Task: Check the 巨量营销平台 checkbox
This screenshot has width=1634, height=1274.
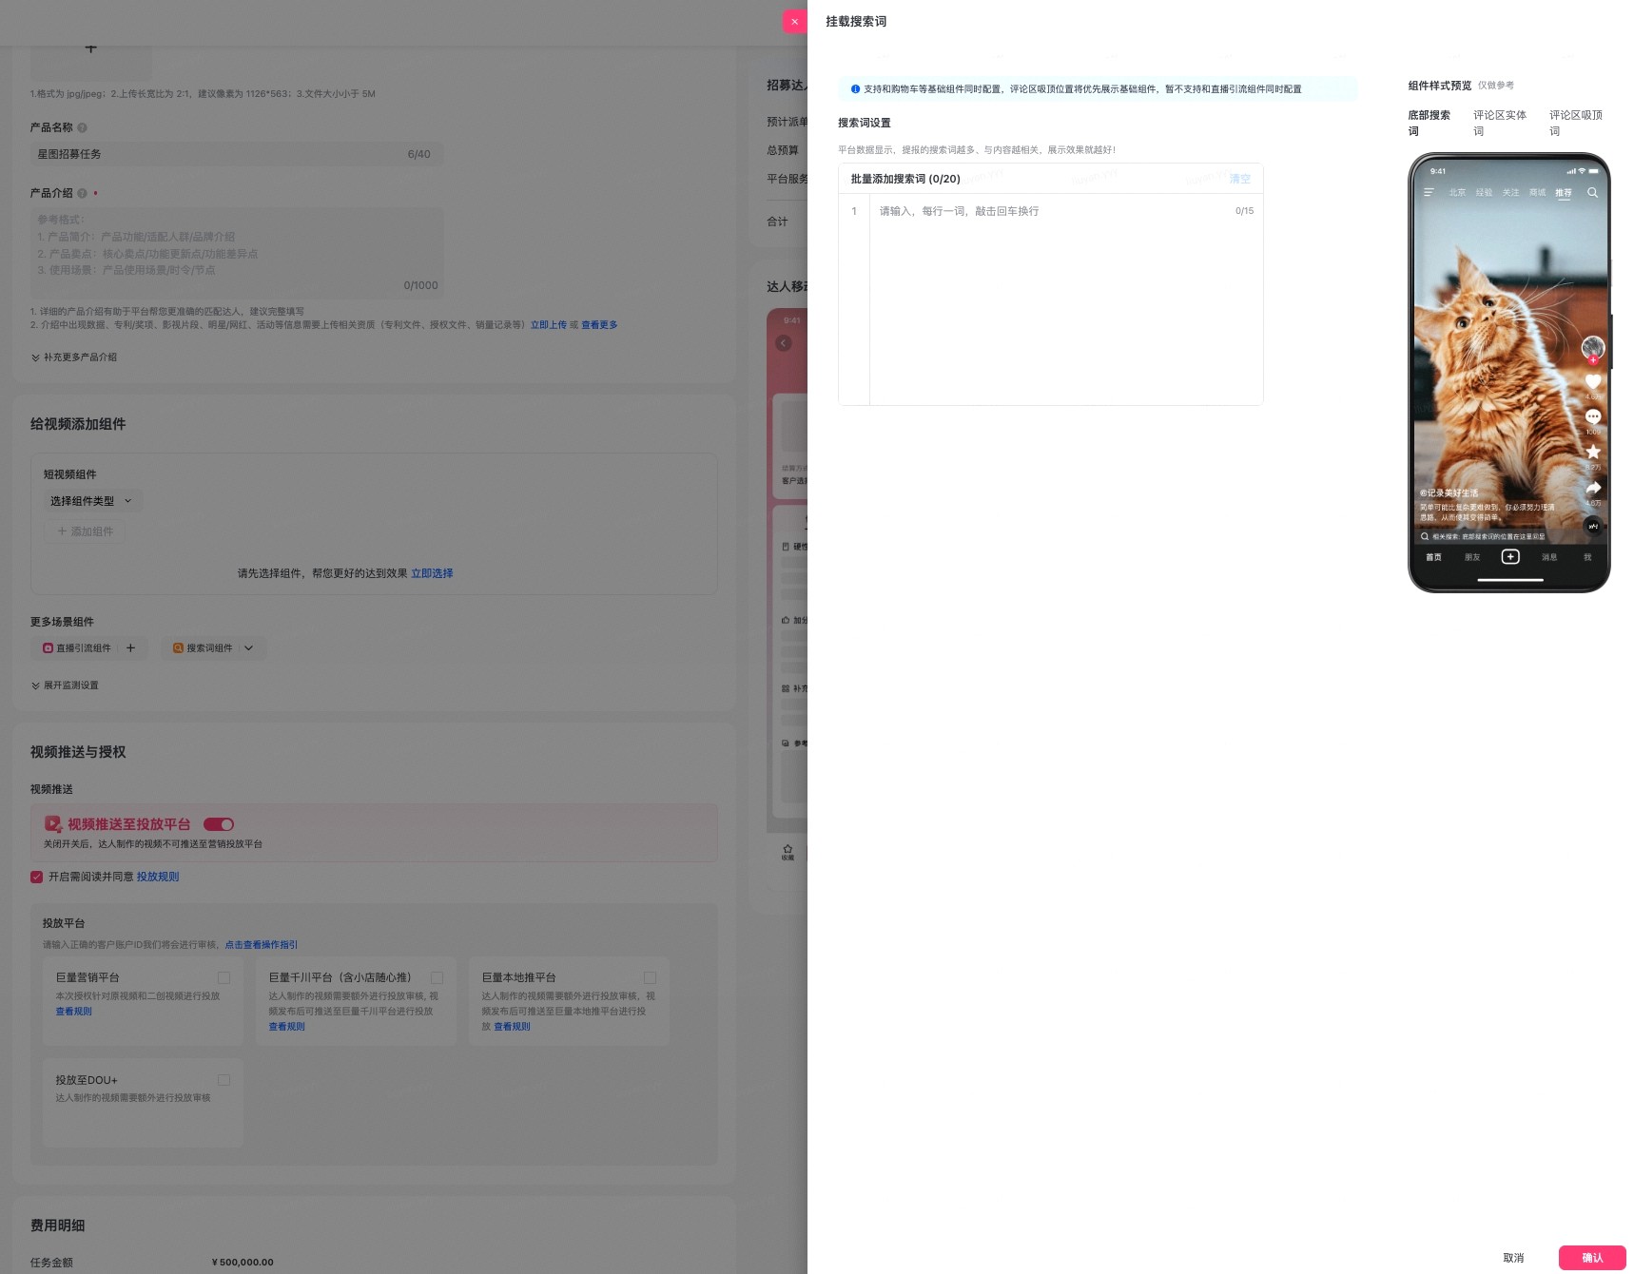Action: tap(224, 977)
